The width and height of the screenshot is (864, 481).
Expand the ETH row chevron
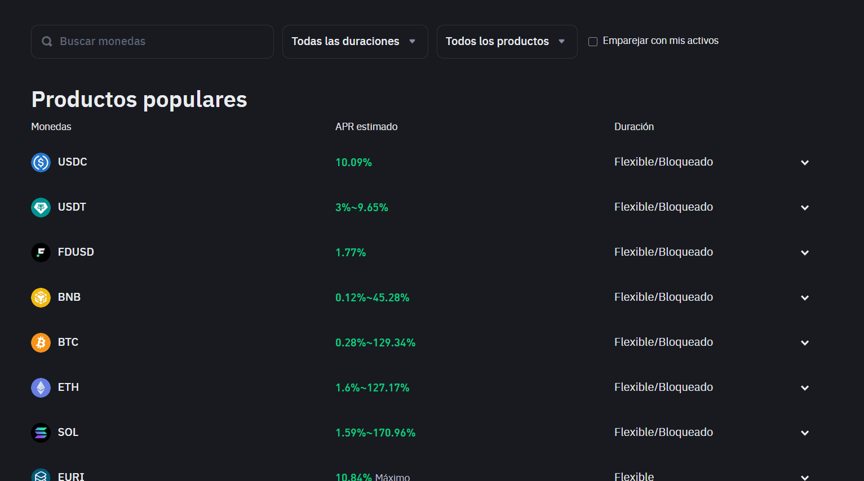click(805, 388)
